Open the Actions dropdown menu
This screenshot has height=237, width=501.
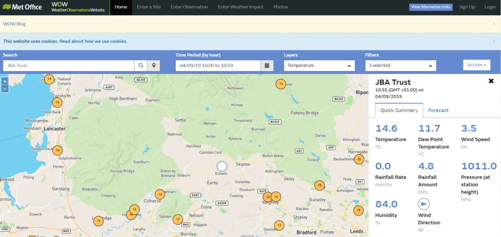coord(477,65)
